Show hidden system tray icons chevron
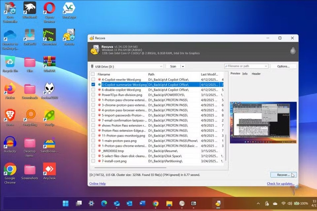This screenshot has height=211, width=317. pos(258,203)
